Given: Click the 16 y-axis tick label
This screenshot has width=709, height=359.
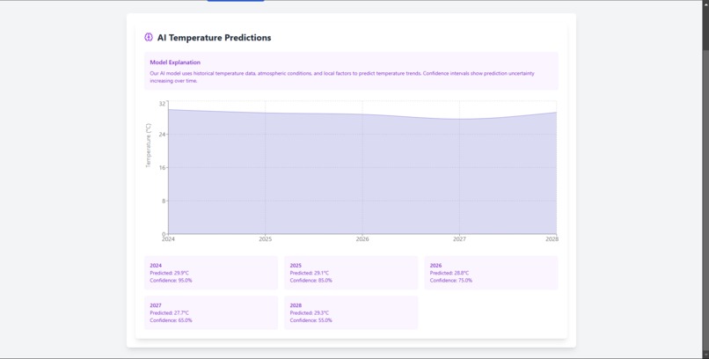Looking at the screenshot, I should click(x=163, y=167).
